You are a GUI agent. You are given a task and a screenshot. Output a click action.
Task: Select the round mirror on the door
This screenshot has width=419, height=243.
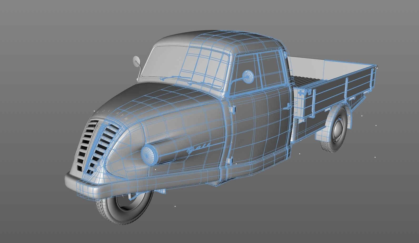coord(248,77)
